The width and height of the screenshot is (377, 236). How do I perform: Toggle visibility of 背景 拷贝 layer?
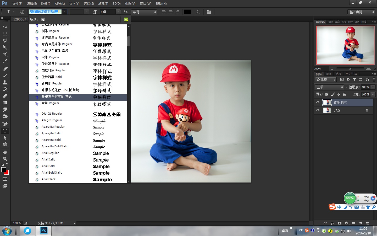point(318,103)
